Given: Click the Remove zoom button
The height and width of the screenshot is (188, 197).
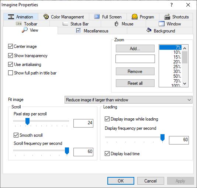Looking at the screenshot, I should [135, 72].
